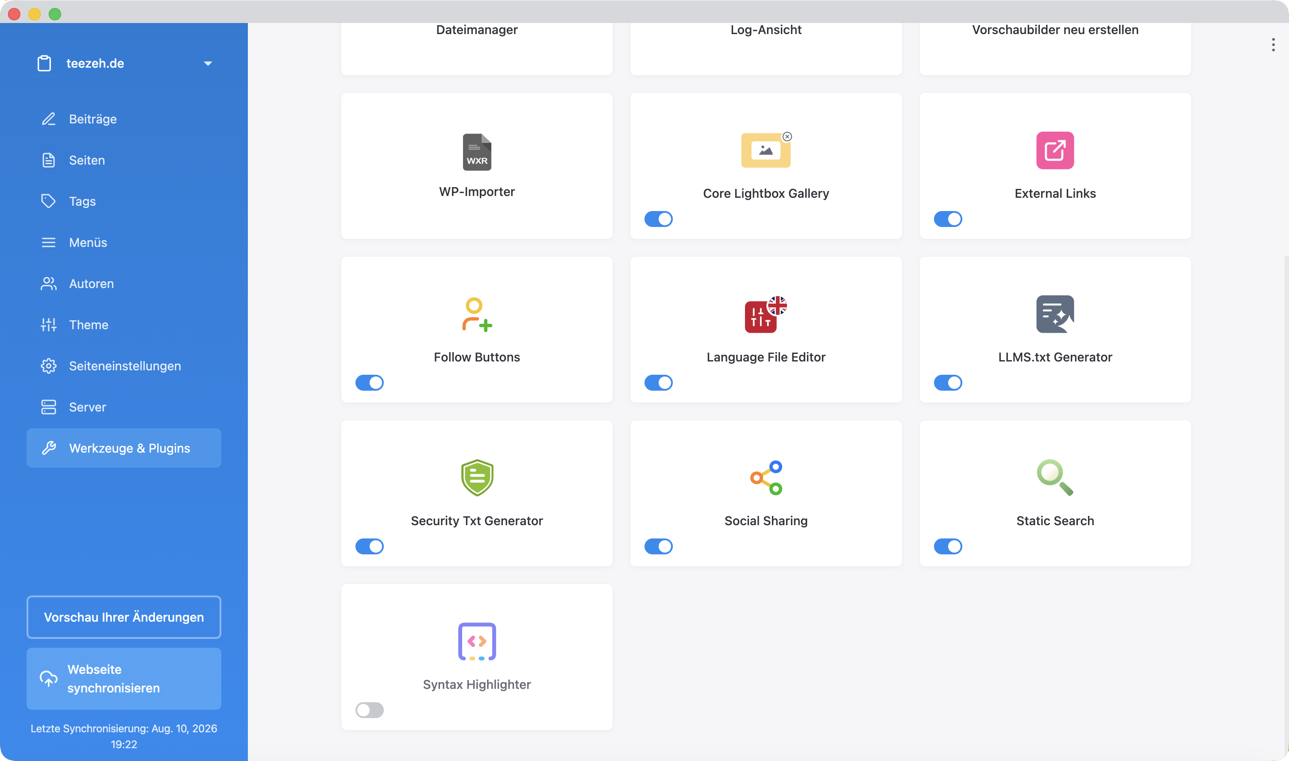Open the Static Search magnifier icon
The width and height of the screenshot is (1289, 761).
[1054, 477]
